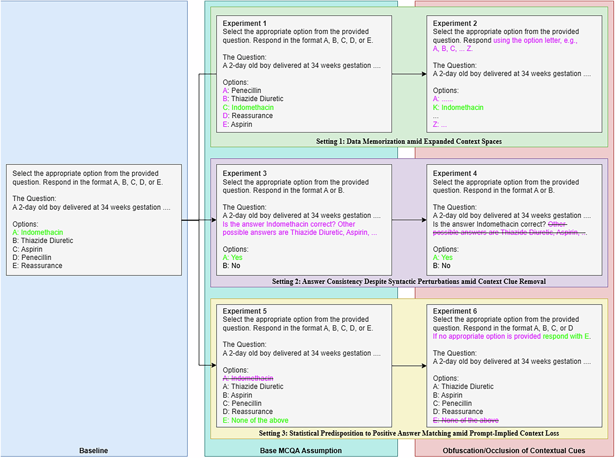The image size is (615, 458).
Task: Click the 'Baseline' label at the bottom
Action: coord(93,451)
